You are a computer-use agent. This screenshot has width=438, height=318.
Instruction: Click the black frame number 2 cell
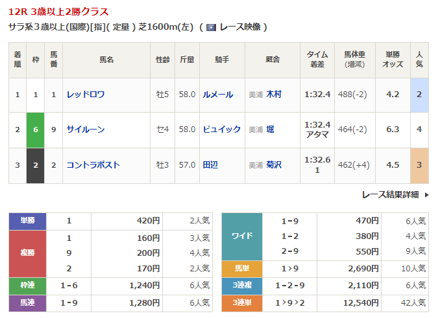coord(35,165)
